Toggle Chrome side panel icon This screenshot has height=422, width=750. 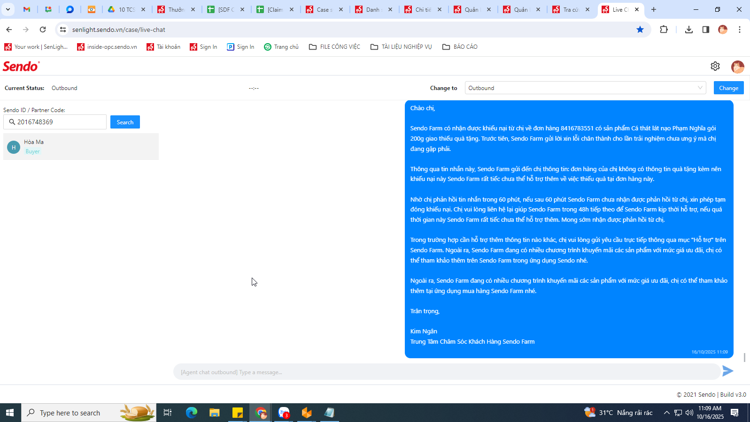tap(705, 30)
